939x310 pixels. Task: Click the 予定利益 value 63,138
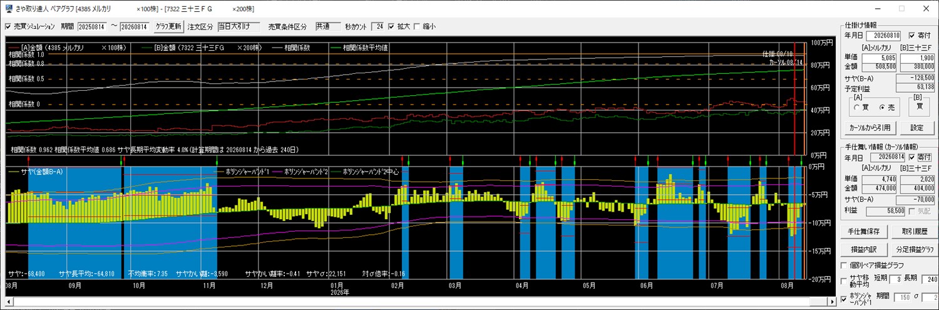[915, 87]
